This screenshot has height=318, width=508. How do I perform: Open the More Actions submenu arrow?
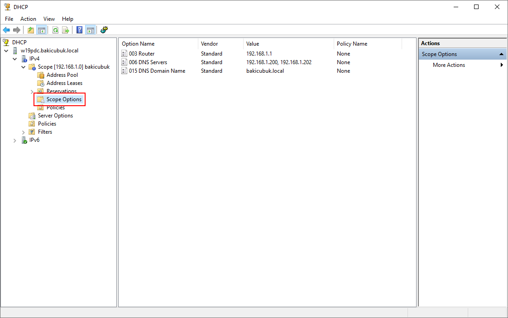(502, 65)
